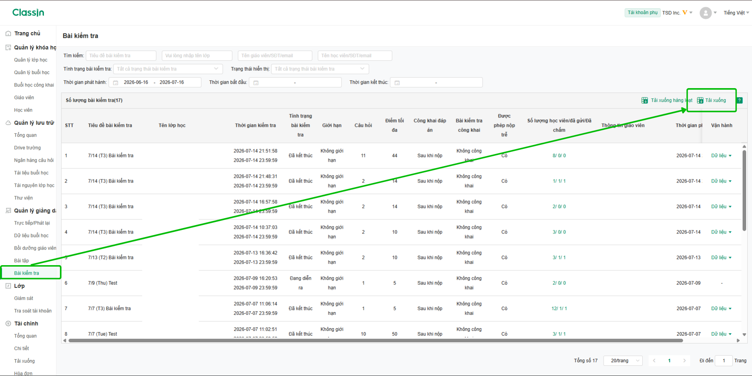
Task: Expand the Tình trạng bài kiểm tra dropdown
Action: pyautogui.click(x=168, y=69)
